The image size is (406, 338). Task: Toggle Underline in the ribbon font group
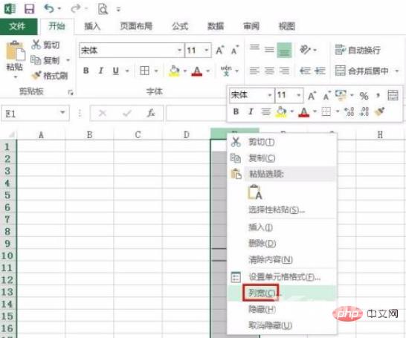click(116, 71)
